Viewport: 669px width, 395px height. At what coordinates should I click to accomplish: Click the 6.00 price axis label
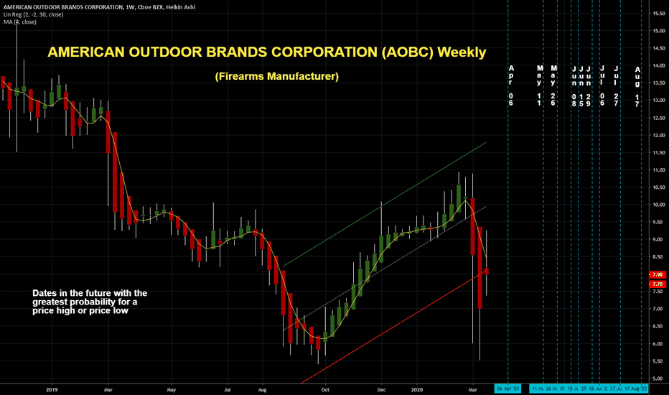click(x=660, y=343)
